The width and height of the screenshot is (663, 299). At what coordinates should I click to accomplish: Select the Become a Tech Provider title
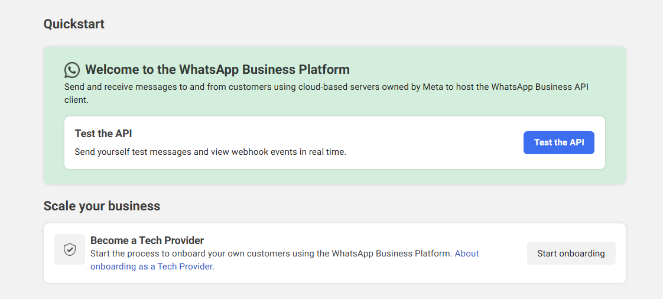(147, 240)
